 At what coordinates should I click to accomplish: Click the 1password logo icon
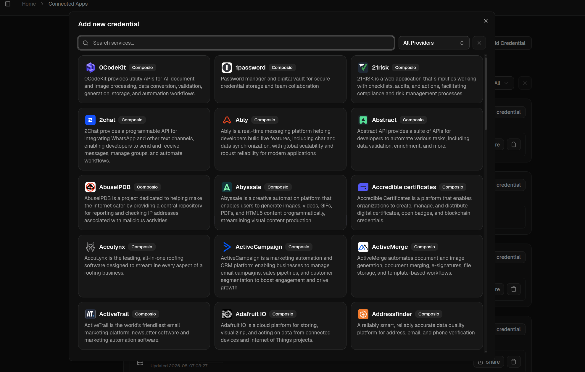pos(227,67)
